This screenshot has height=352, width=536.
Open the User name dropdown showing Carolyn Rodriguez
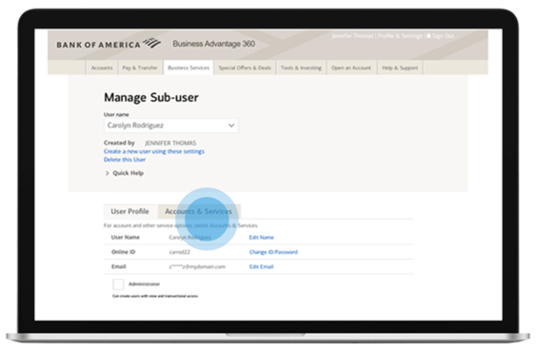tap(171, 126)
